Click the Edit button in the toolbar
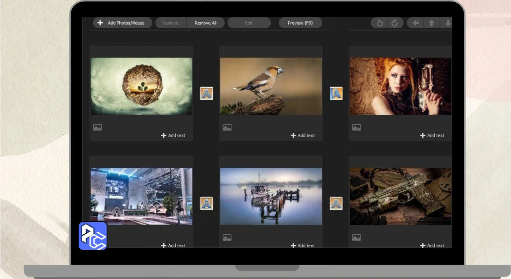This screenshot has height=279, width=511. click(x=249, y=23)
